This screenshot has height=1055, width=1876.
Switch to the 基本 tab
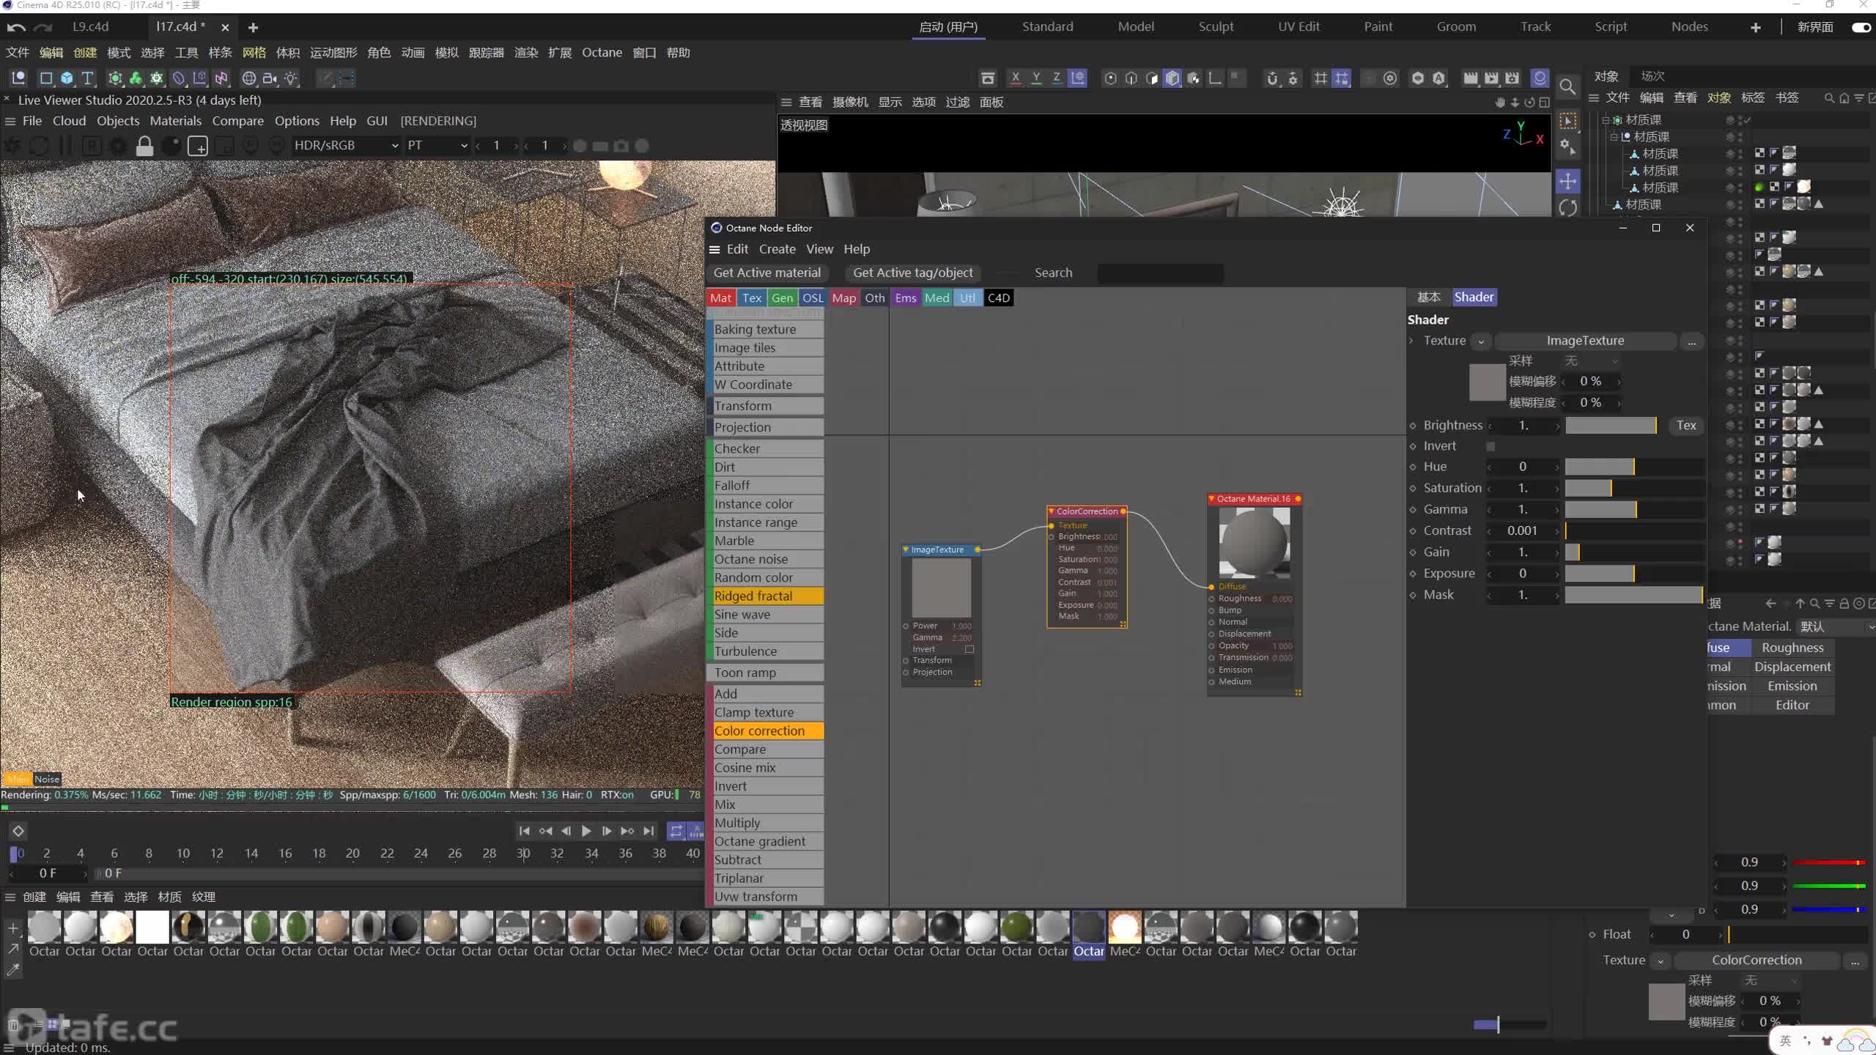click(1428, 297)
